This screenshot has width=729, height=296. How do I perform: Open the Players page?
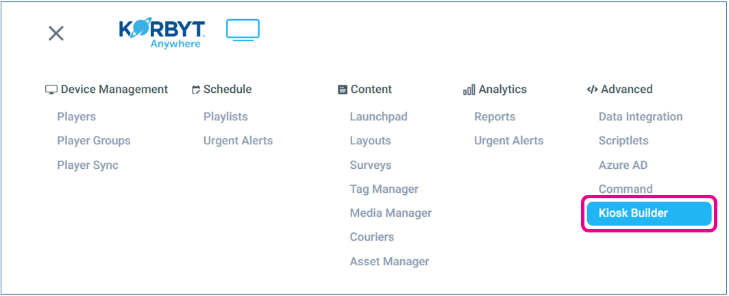click(x=77, y=117)
